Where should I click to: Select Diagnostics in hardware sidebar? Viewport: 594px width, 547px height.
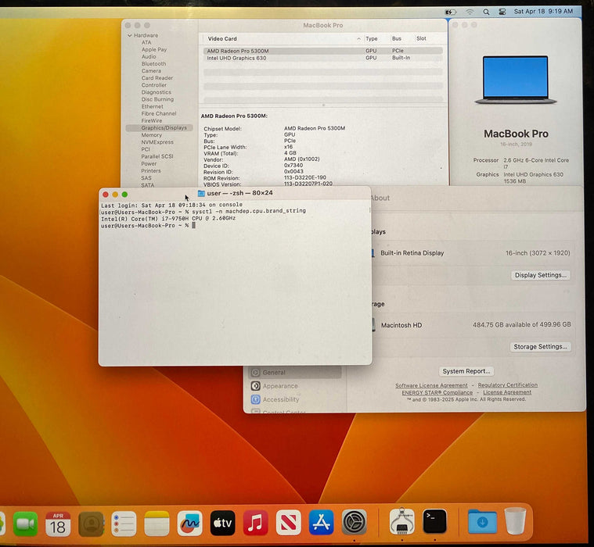point(156,92)
